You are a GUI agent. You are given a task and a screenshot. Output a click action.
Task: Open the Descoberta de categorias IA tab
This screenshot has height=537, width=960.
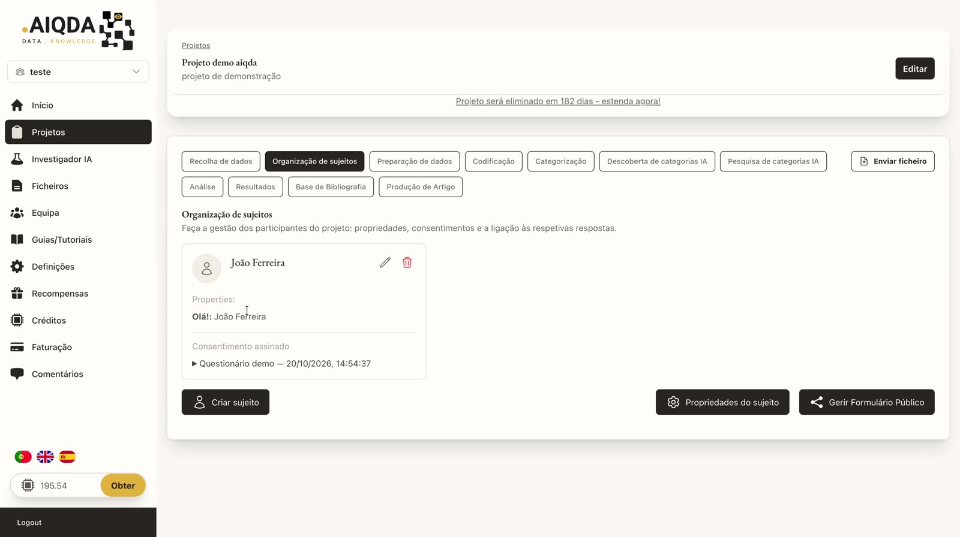(x=657, y=161)
